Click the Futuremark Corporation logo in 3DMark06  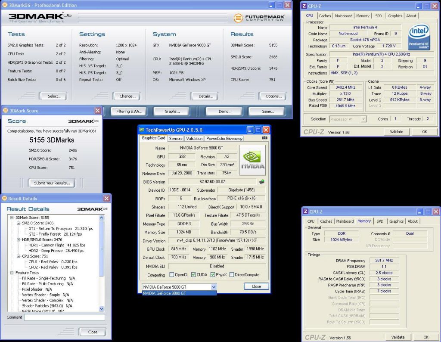pyautogui.click(x=258, y=18)
